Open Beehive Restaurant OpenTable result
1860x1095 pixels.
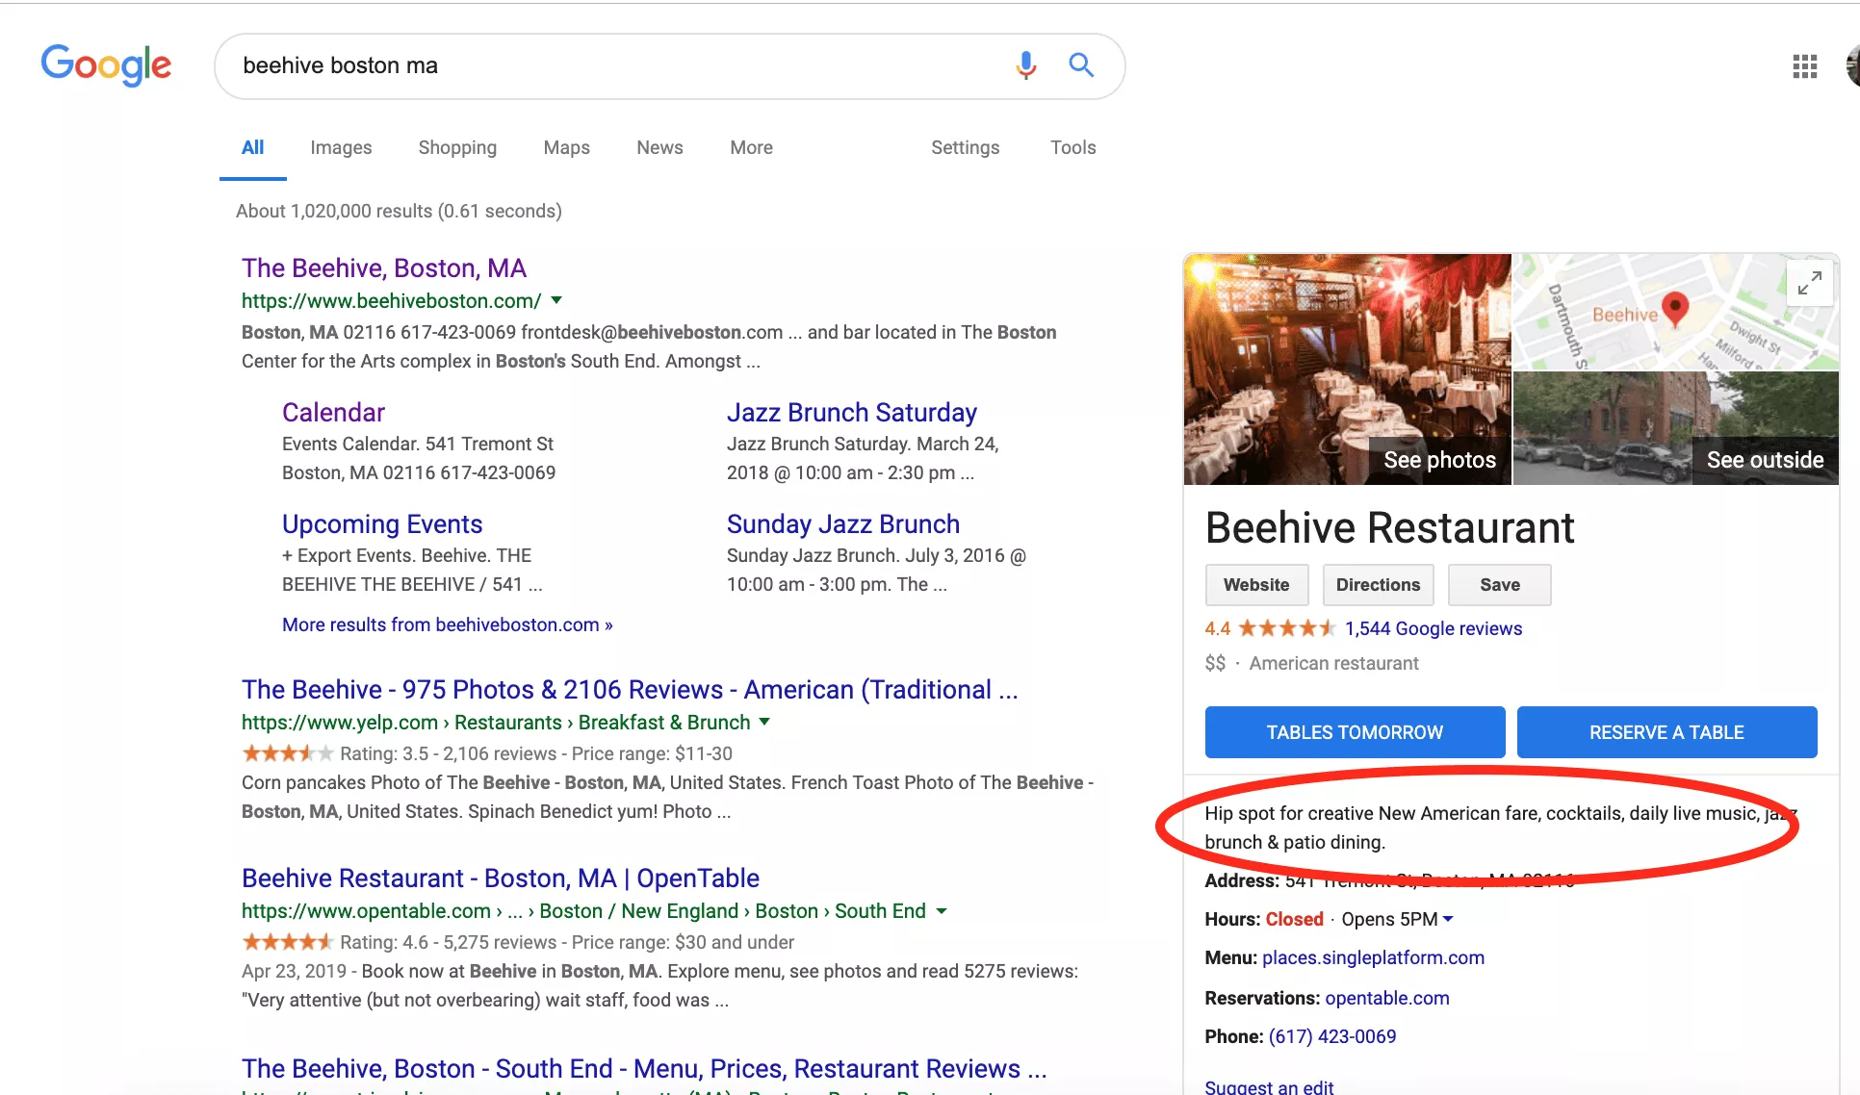pos(500,878)
